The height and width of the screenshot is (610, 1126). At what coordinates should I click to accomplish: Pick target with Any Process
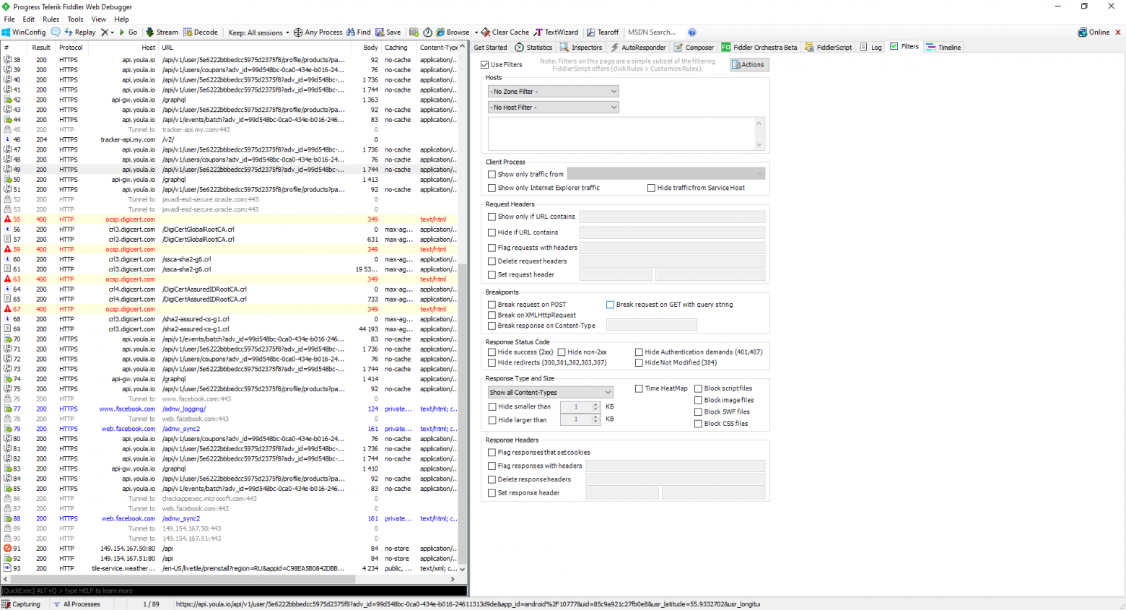pyautogui.click(x=318, y=32)
